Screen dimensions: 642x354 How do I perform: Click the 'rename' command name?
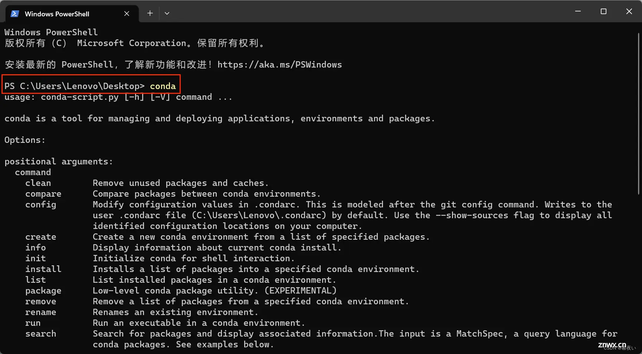coord(41,312)
